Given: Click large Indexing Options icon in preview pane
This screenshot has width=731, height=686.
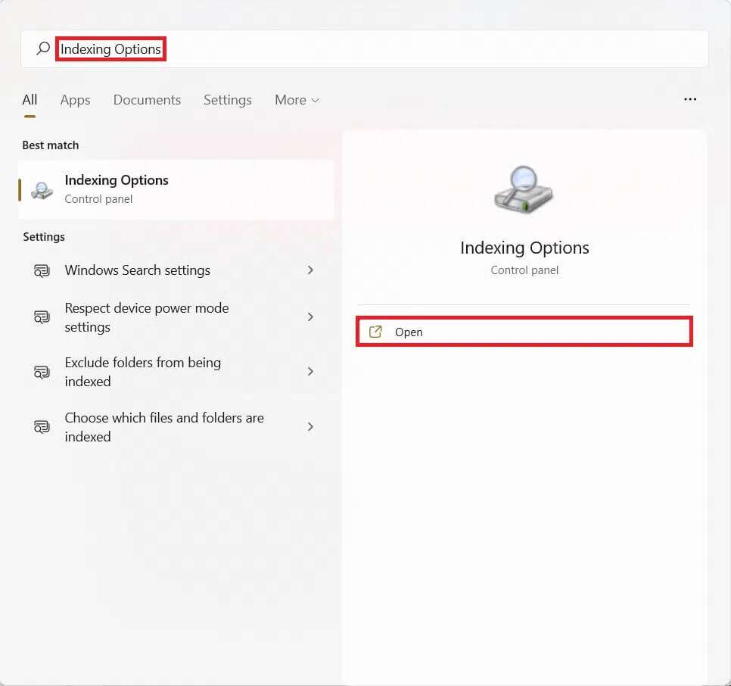Looking at the screenshot, I should 524,189.
